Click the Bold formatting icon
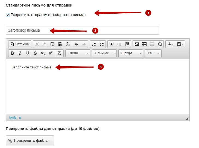Screen dimensions: 199x148 pos(12,53)
